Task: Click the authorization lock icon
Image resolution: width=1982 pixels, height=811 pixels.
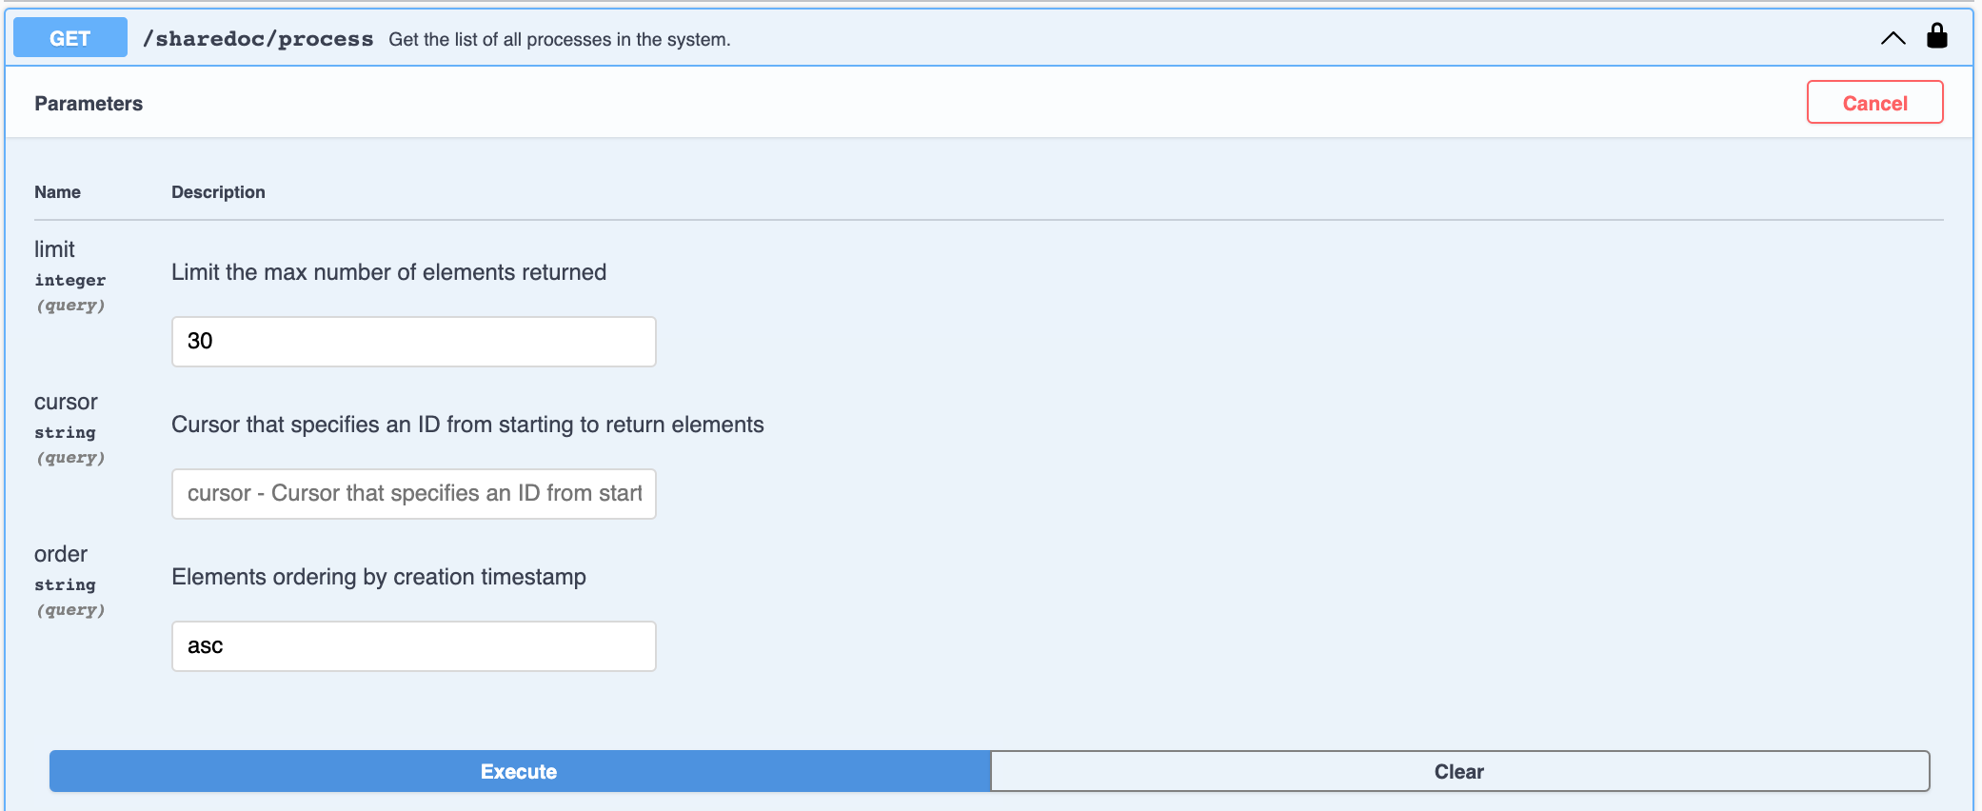Action: pyautogui.click(x=1936, y=36)
